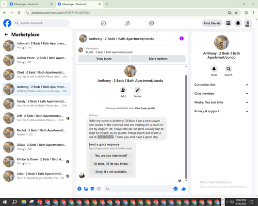Open the Facebook home logo
The height and width of the screenshot is (206, 258).
pyautogui.click(x=7, y=23)
